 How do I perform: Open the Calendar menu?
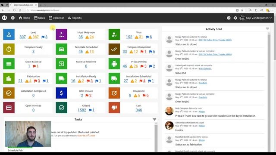pyautogui.click(x=56, y=18)
